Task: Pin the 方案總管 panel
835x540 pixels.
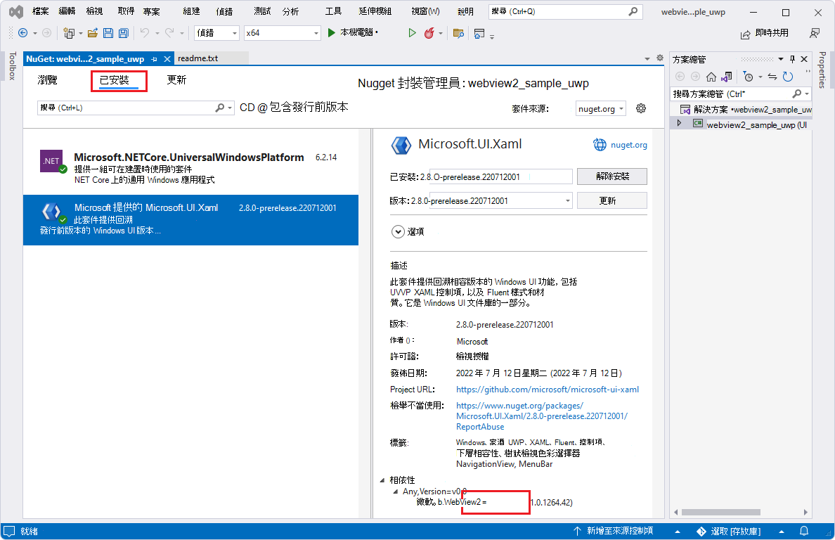Action: [792, 58]
